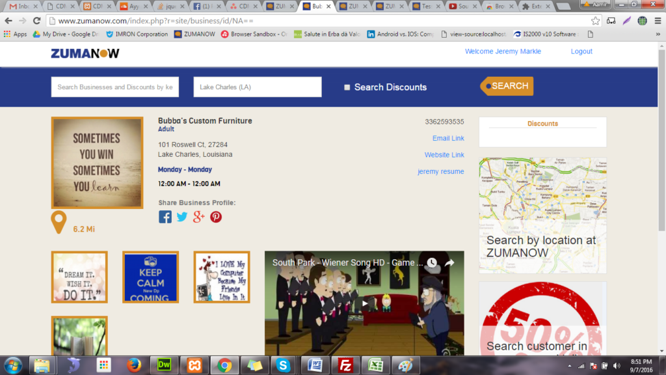Reload the current page
This screenshot has width=666, height=375.
coord(37,20)
